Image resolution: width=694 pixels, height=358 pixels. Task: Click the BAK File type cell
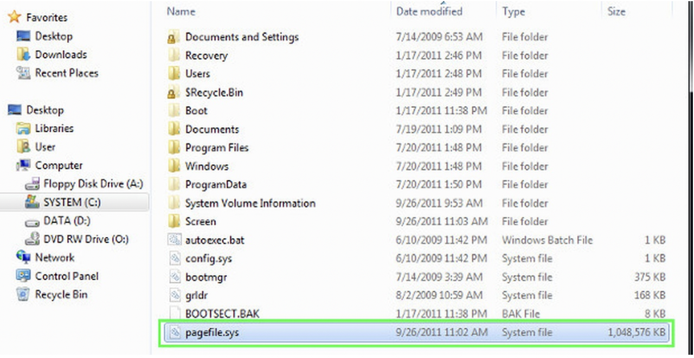[x=522, y=314]
